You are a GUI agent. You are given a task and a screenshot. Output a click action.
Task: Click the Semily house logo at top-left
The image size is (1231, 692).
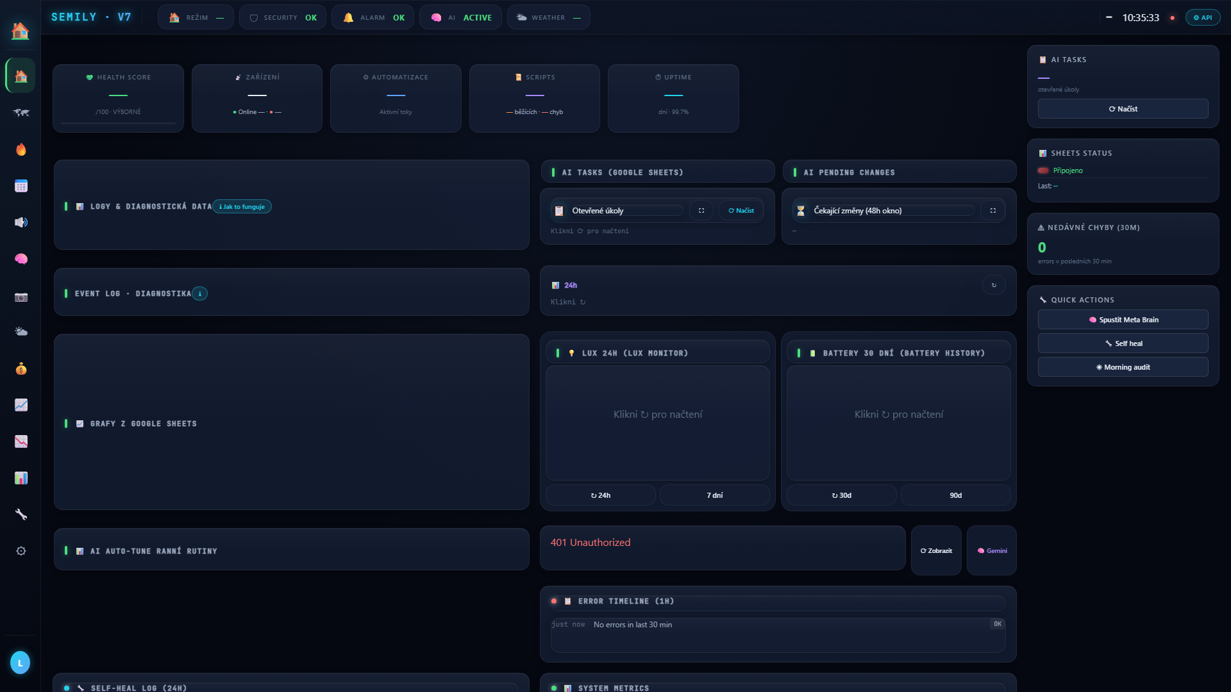(x=21, y=30)
